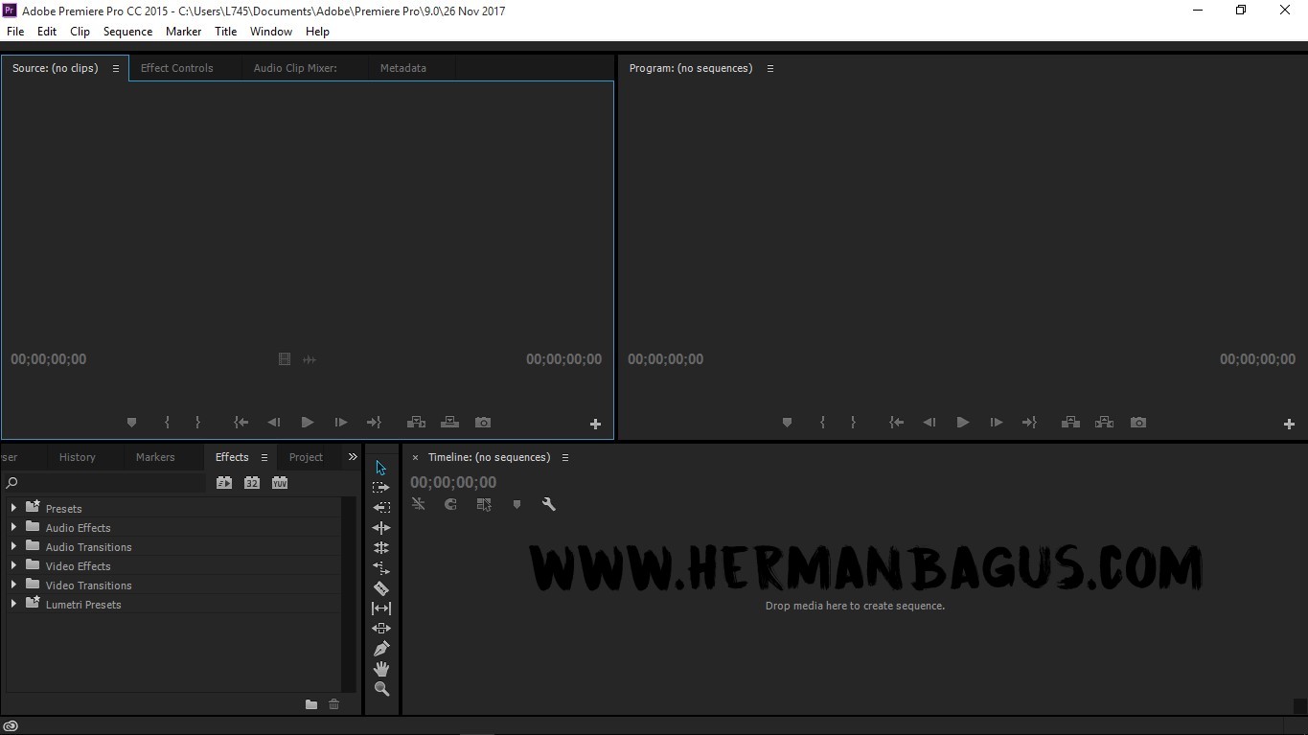Toggle Snap magnet in the Timeline

point(450,504)
